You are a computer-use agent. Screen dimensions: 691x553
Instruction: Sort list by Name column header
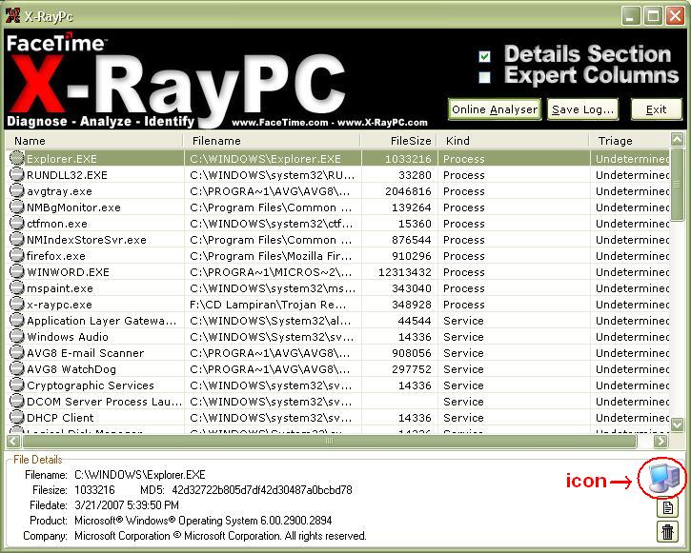(94, 141)
